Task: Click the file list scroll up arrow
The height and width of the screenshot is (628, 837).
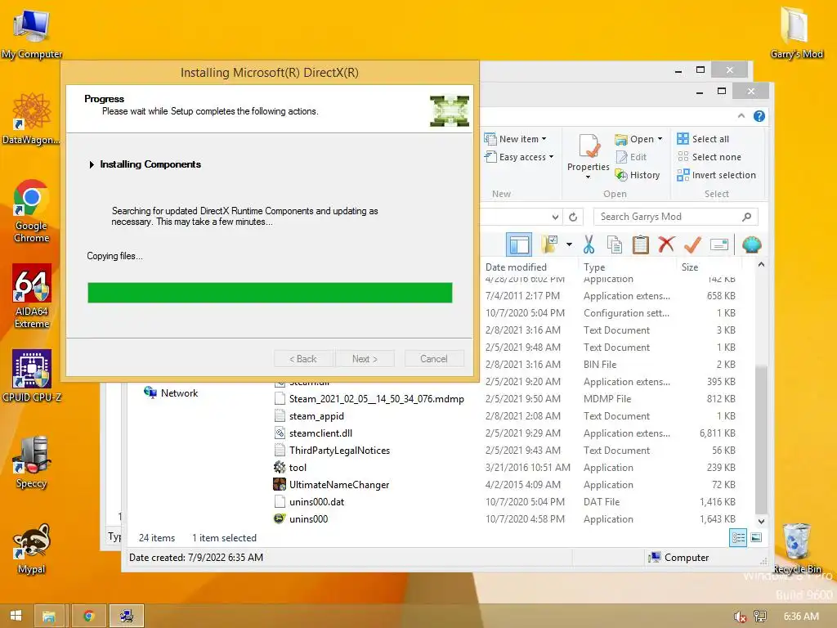Action: (x=761, y=264)
